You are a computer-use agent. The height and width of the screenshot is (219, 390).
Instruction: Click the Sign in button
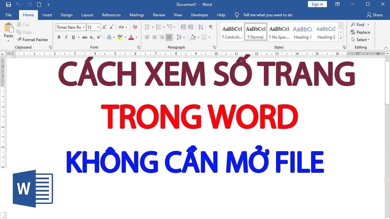[317, 4]
